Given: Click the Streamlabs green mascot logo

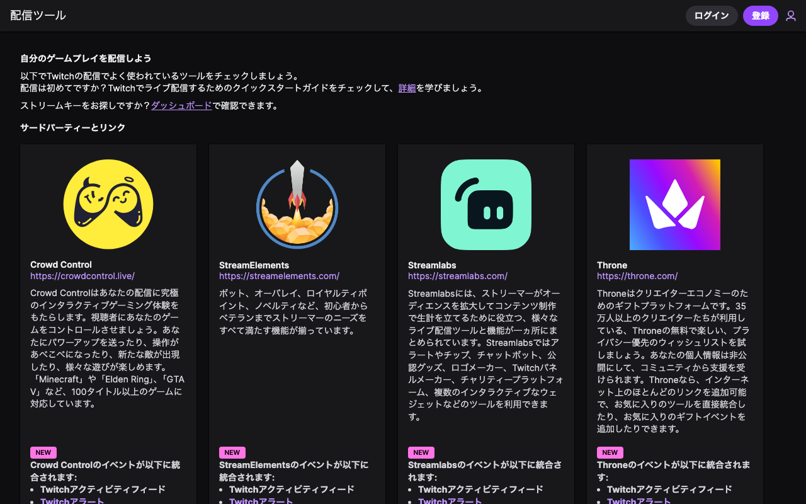Looking at the screenshot, I should coord(486,204).
